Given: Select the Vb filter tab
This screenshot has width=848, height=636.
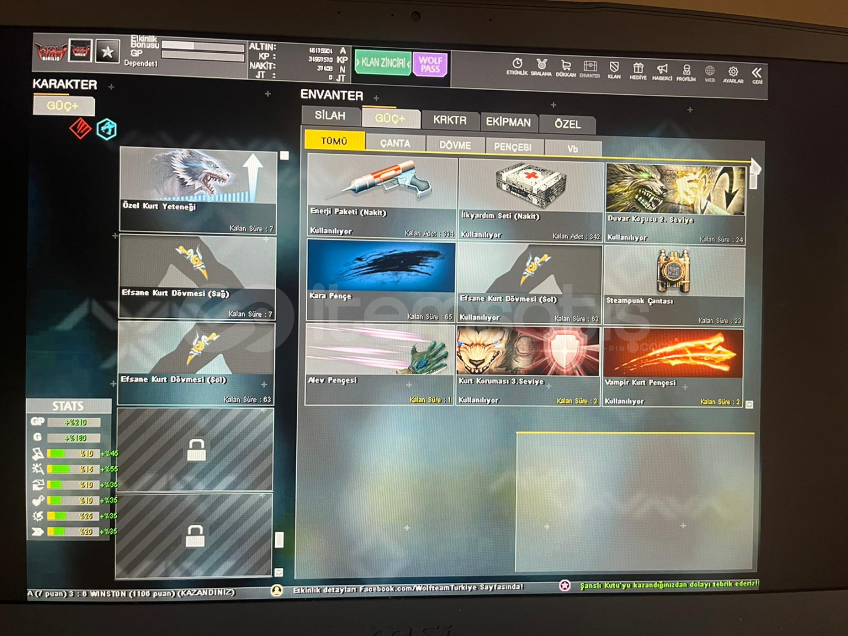Looking at the screenshot, I should [573, 148].
